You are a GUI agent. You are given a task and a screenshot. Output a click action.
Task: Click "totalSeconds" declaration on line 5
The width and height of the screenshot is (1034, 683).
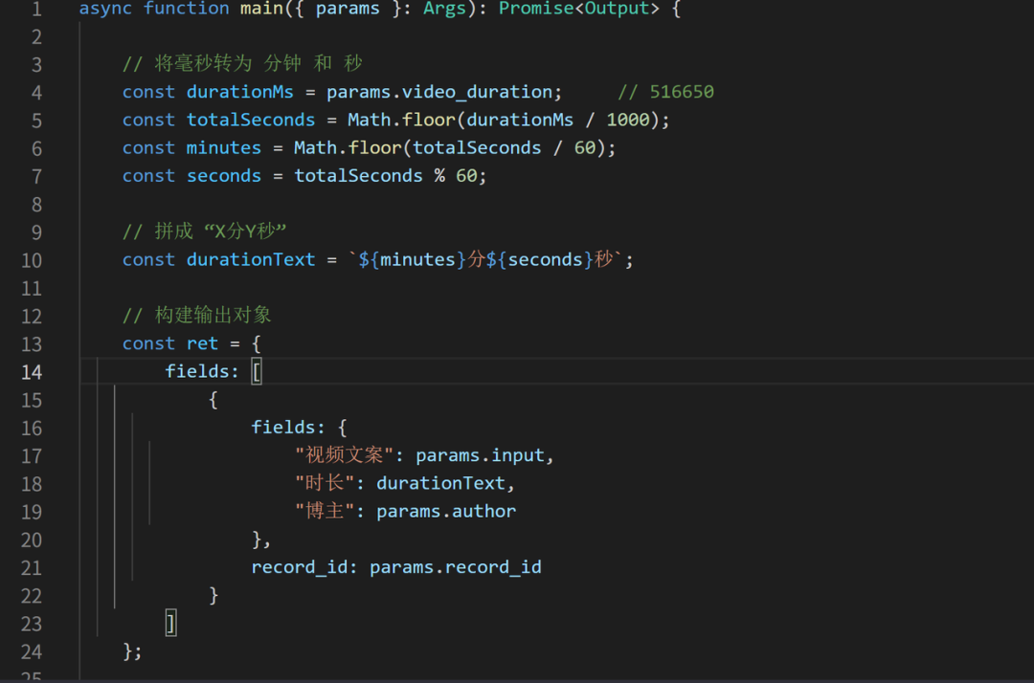251,120
